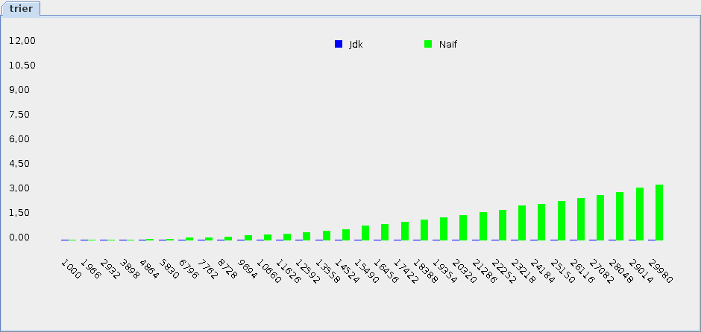Click the x-axis label 21286
Image resolution: width=701 pixels, height=332 pixels.
484,271
